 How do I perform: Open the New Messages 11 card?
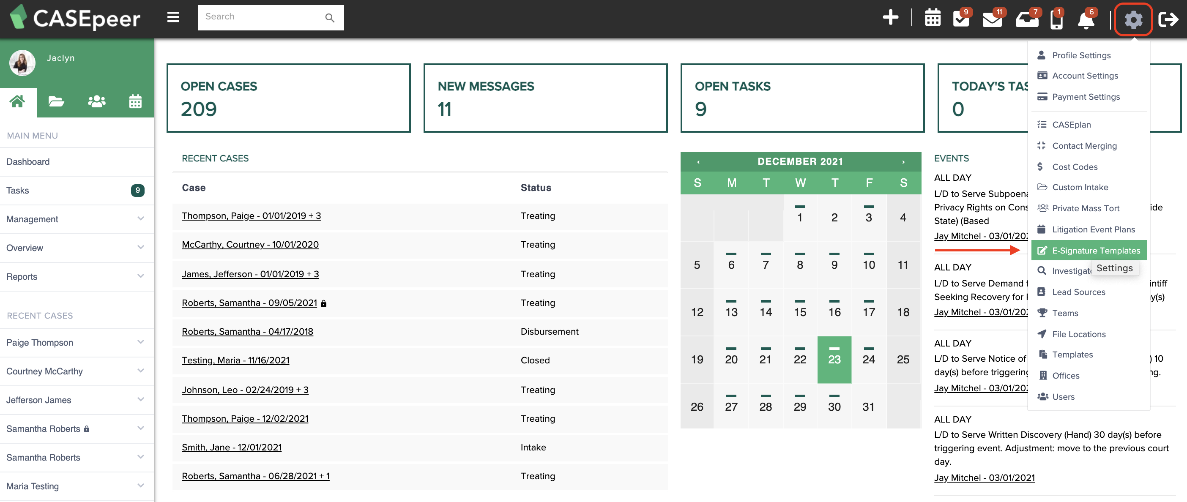[x=545, y=98]
